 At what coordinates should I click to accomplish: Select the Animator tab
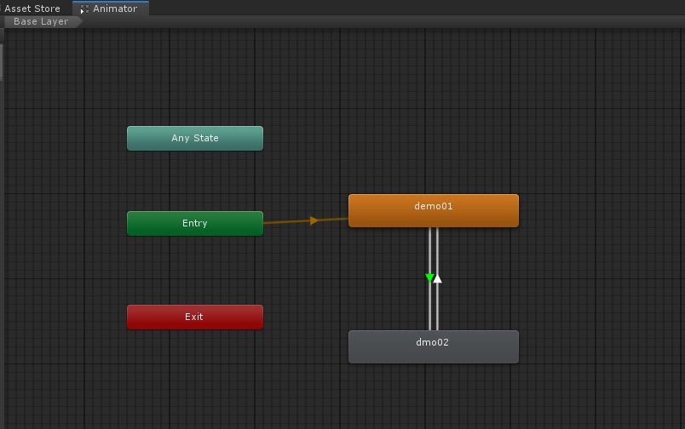[x=111, y=9]
